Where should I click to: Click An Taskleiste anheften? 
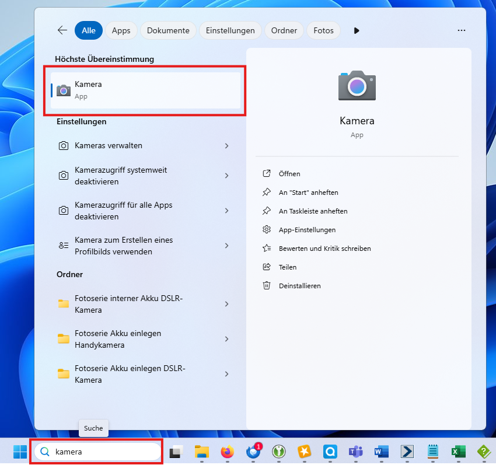[x=313, y=211]
